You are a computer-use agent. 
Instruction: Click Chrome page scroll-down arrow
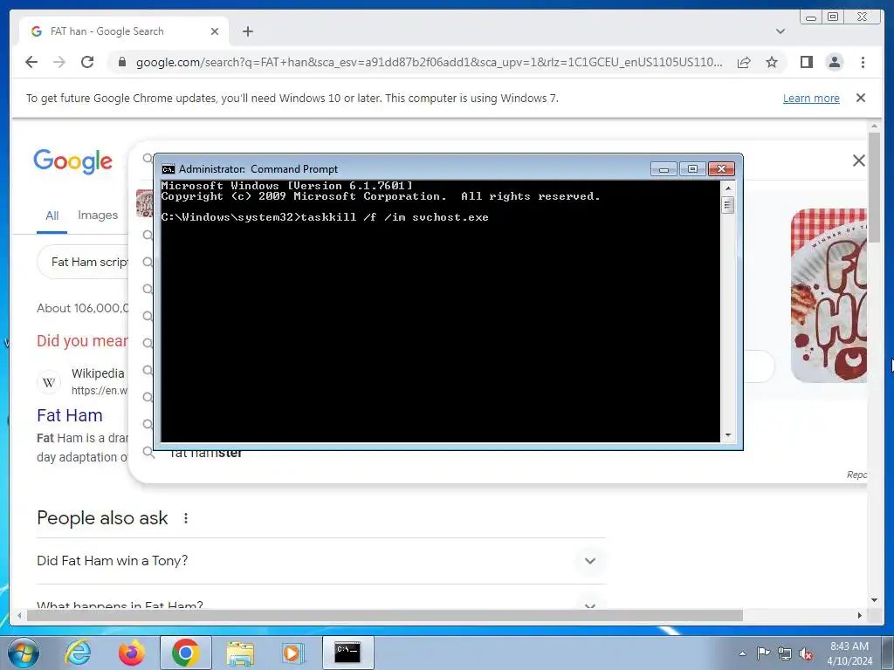click(x=875, y=600)
